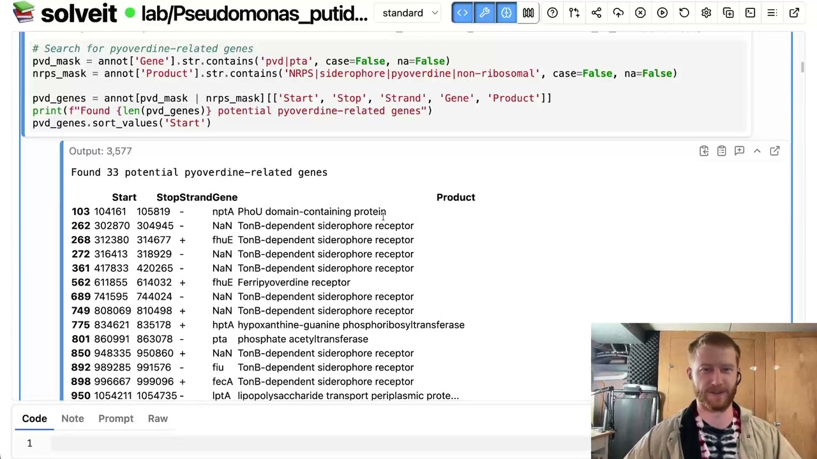Select the Note cell type tab
This screenshot has width=817, height=459.
click(73, 418)
